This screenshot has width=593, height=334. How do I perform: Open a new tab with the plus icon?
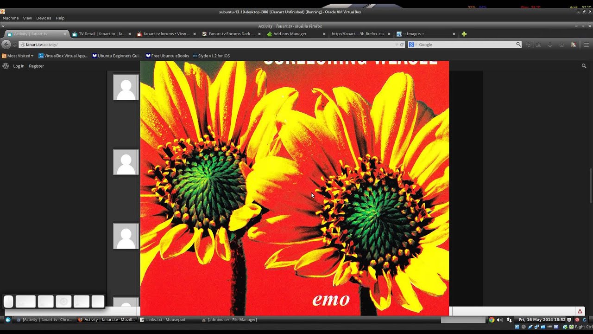click(464, 34)
